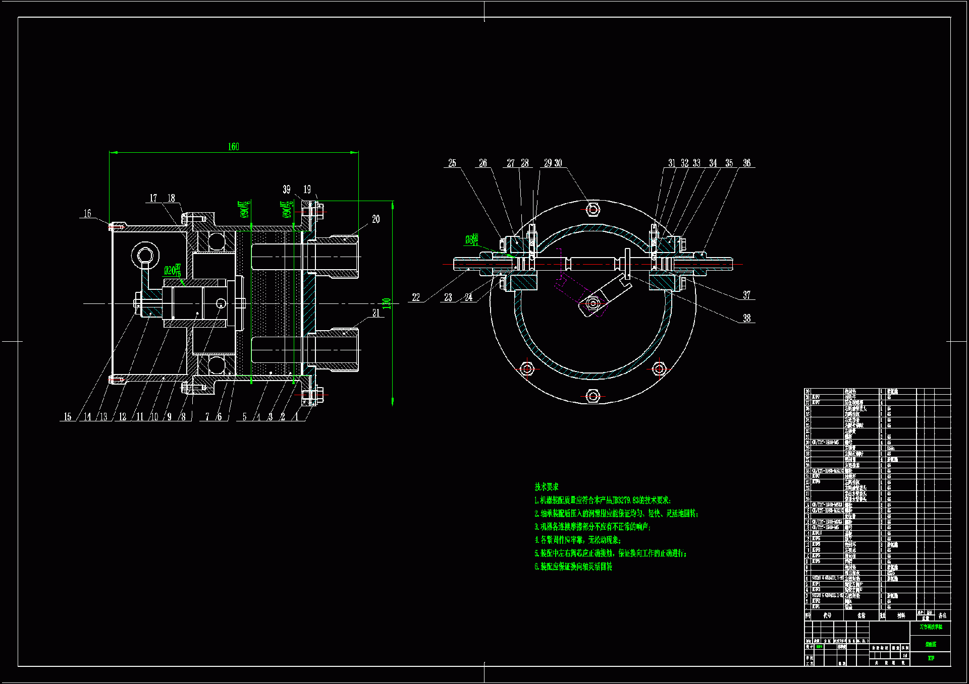Click the Ø20 H7/f6 fit annotation
The height and width of the screenshot is (684, 969).
click(x=172, y=271)
